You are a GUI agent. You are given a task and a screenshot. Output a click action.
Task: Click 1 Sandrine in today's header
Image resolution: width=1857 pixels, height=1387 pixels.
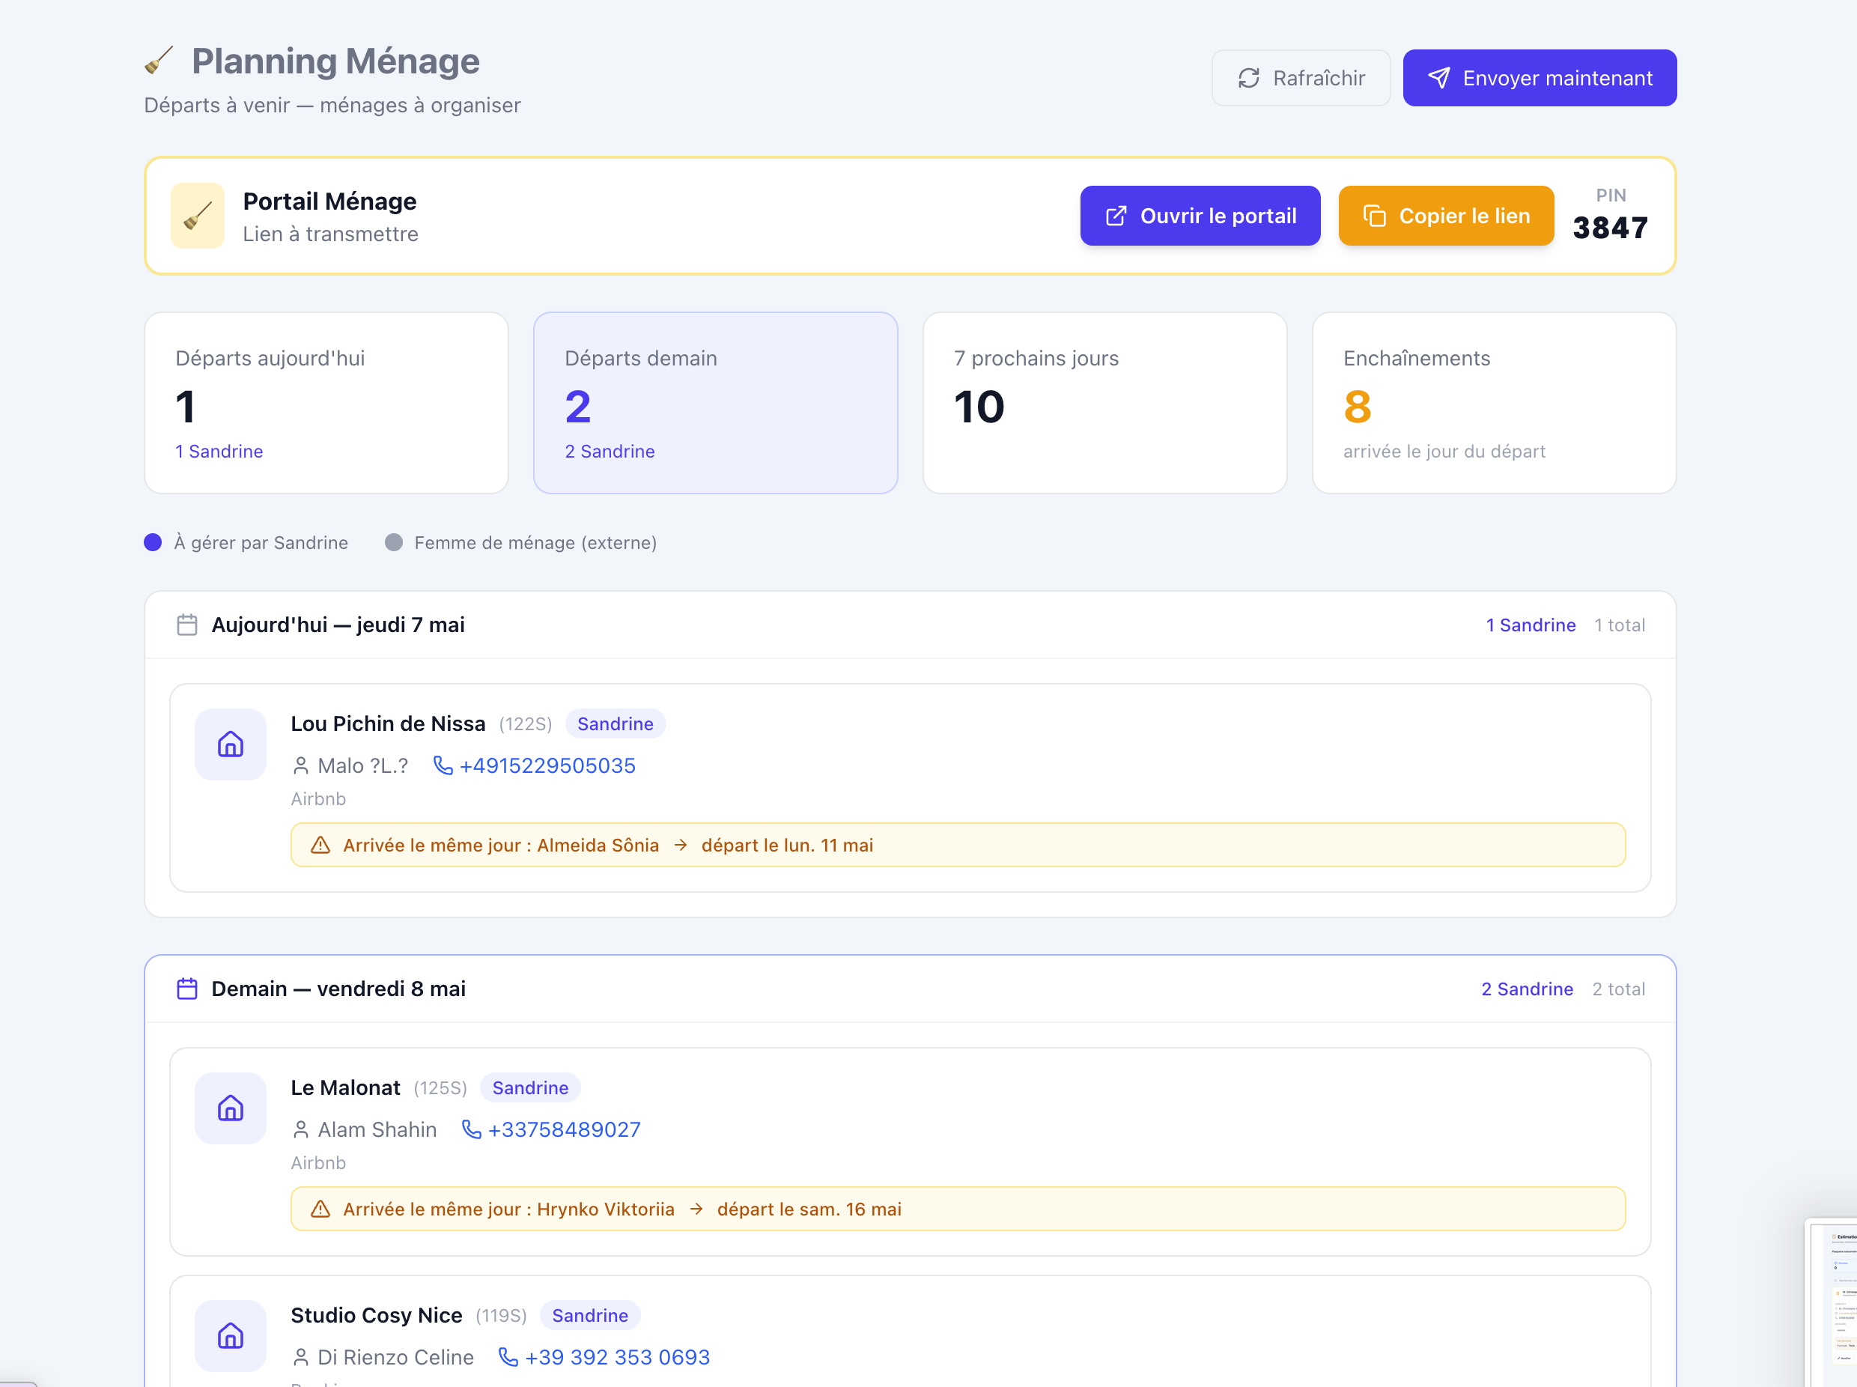point(1531,625)
